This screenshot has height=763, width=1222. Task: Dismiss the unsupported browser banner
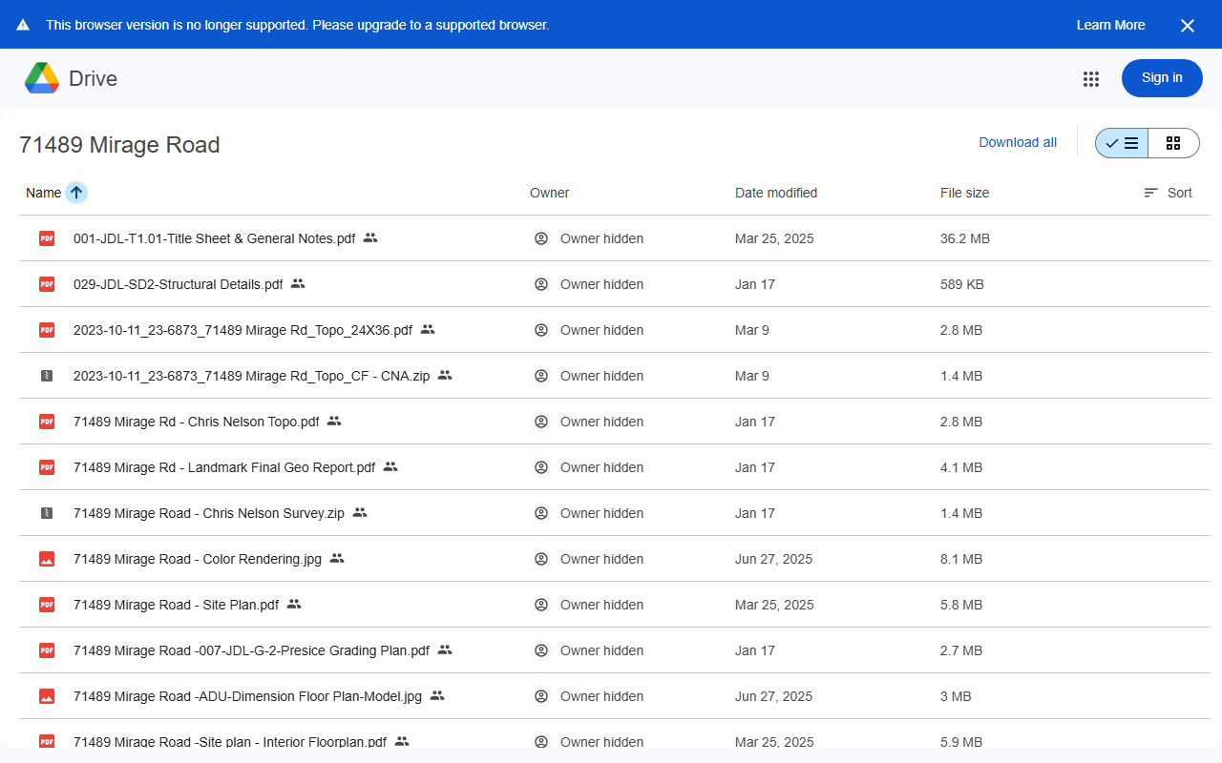[1188, 26]
